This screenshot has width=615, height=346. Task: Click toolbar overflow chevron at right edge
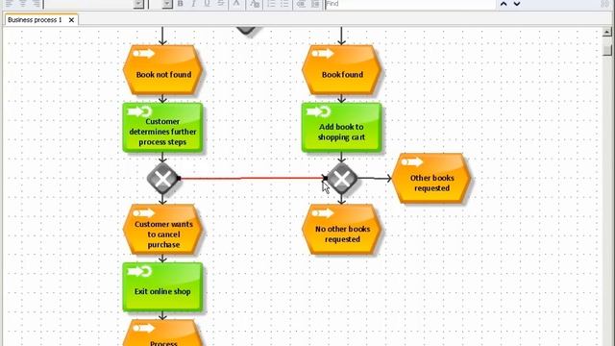[x=604, y=4]
